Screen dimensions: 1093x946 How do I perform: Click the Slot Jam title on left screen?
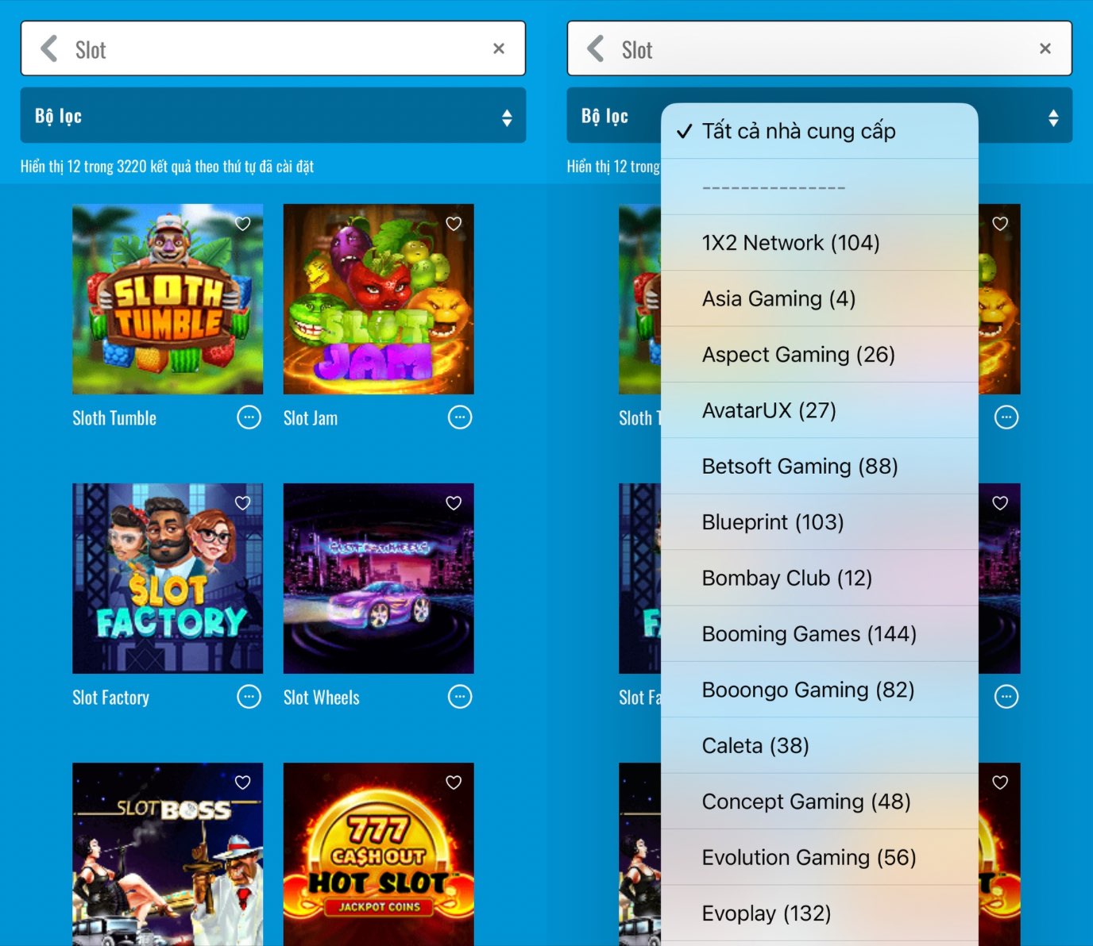(311, 418)
